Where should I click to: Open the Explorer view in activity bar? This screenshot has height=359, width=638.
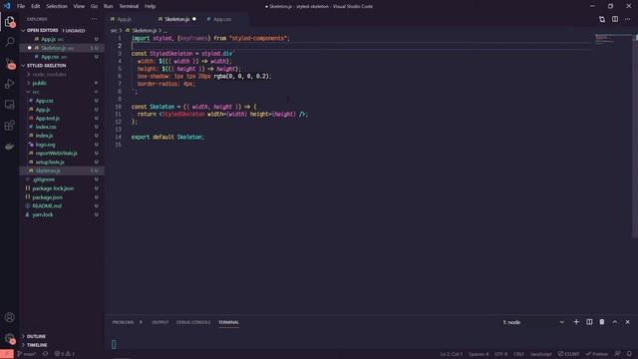click(9, 22)
